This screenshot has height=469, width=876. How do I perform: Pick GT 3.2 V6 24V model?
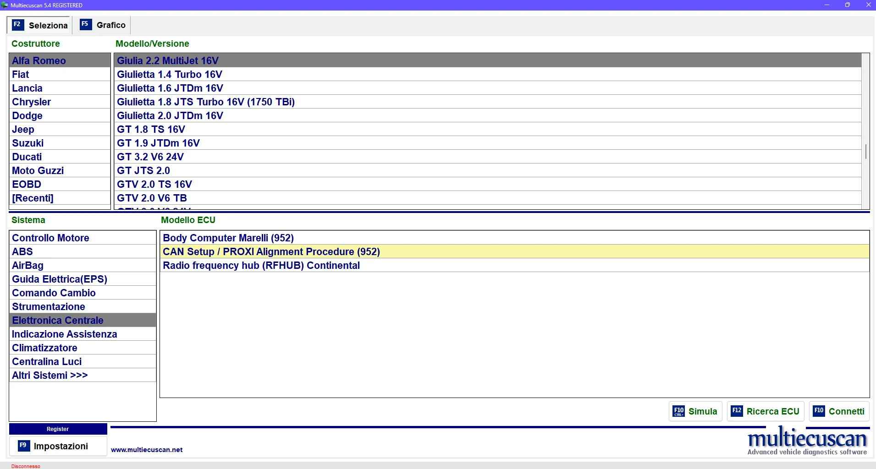tap(488, 157)
